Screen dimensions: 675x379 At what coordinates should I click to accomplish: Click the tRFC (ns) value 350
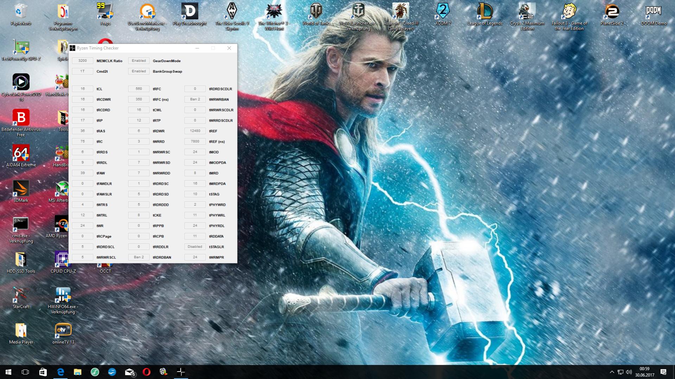click(139, 99)
